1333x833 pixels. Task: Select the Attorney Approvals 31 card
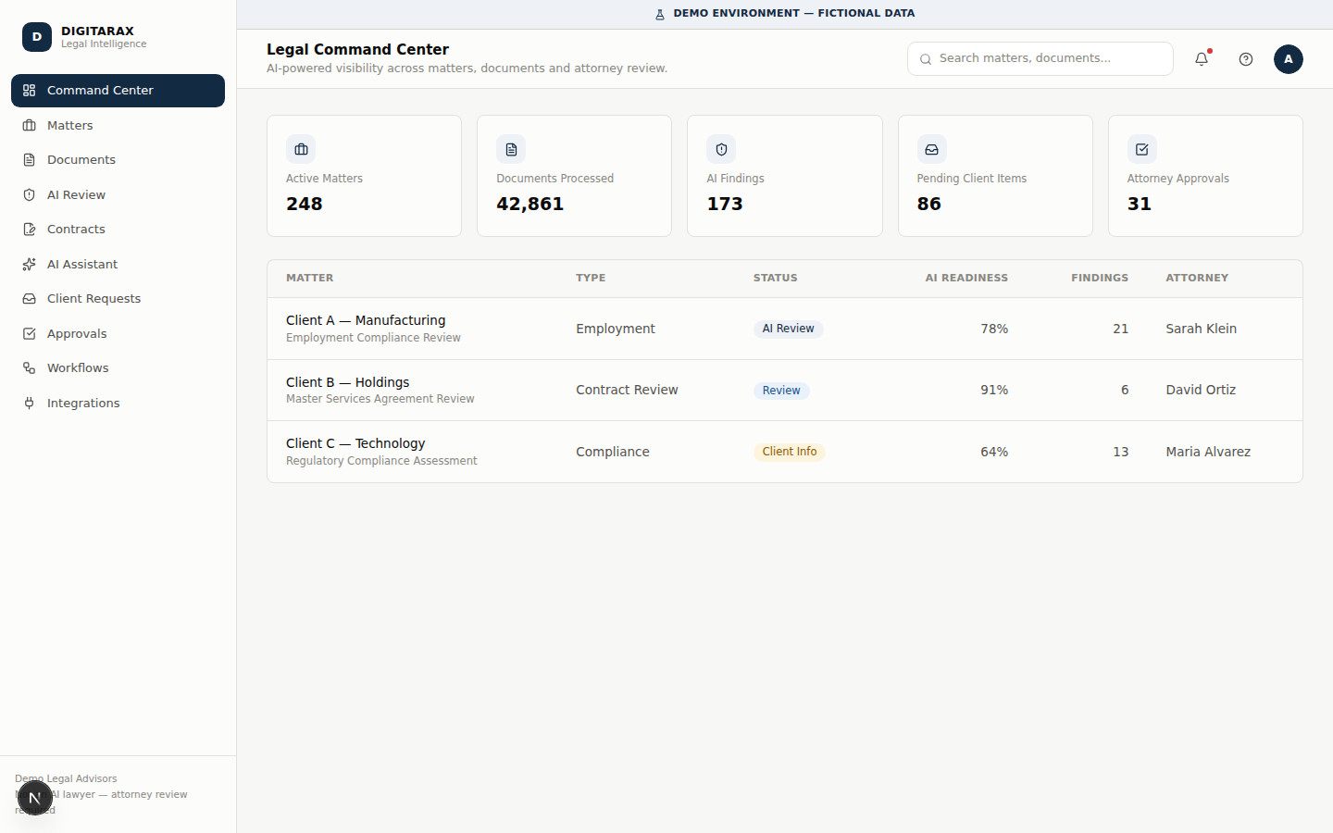click(x=1205, y=176)
